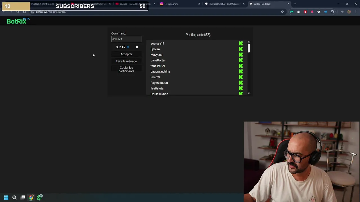Click participants list scroll down arrow
The height and width of the screenshot is (202, 360).
click(249, 93)
